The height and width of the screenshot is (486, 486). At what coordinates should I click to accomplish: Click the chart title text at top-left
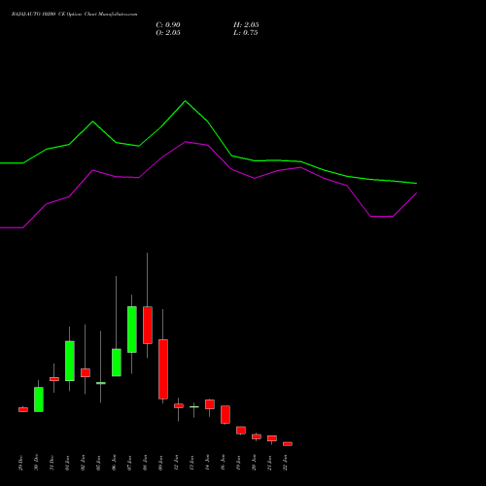coord(74,15)
